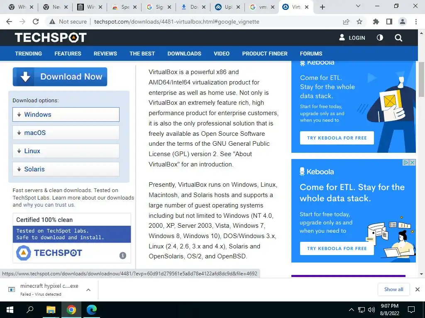Image resolution: width=425 pixels, height=318 pixels.
Task: Close the downloads bar
Action: click(418, 289)
